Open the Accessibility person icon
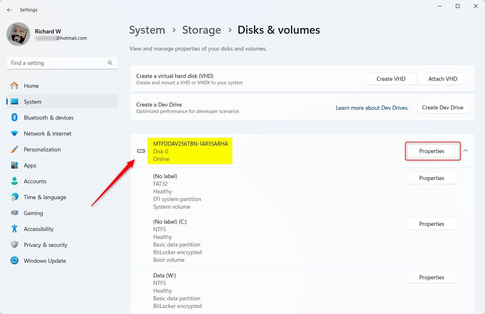This screenshot has height=314, width=485. click(x=15, y=229)
